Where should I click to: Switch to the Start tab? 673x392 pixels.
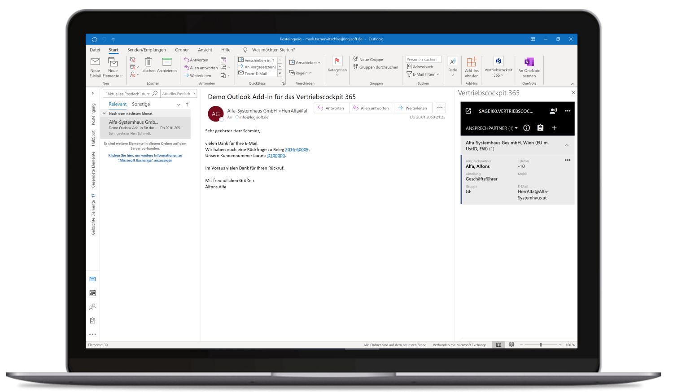114,50
